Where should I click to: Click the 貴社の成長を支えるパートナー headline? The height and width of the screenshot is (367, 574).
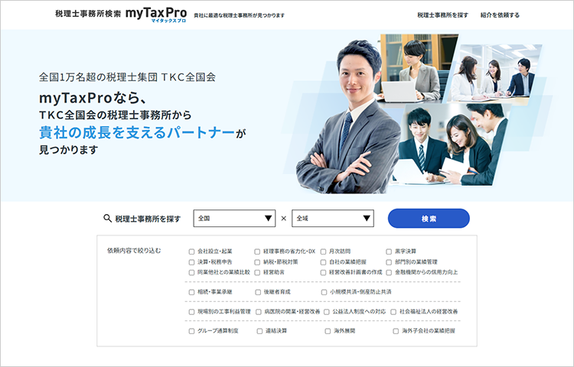tap(137, 133)
